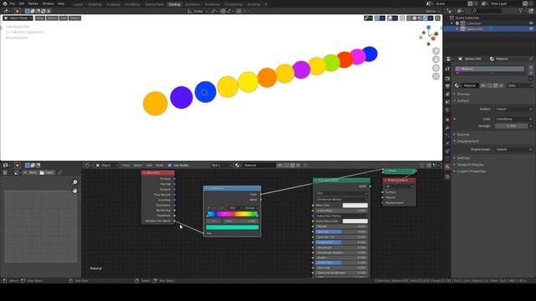Open the Color input dropdown showing ColorRamp
The width and height of the screenshot is (536, 301).
513,119
